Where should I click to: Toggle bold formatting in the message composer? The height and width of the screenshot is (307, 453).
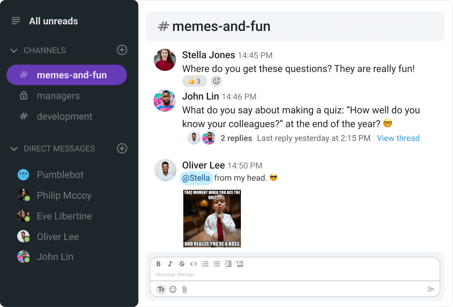[x=159, y=264]
